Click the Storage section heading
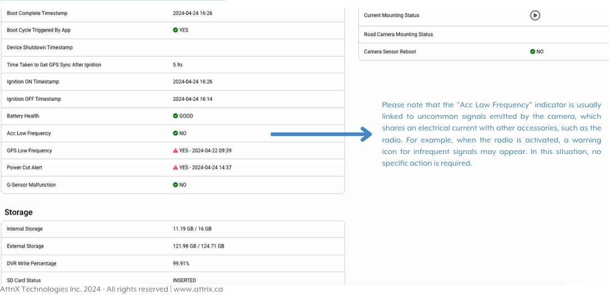 click(19, 212)
